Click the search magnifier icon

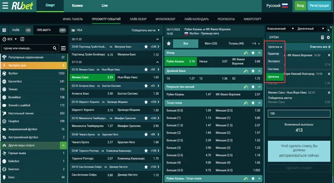click(55, 48)
